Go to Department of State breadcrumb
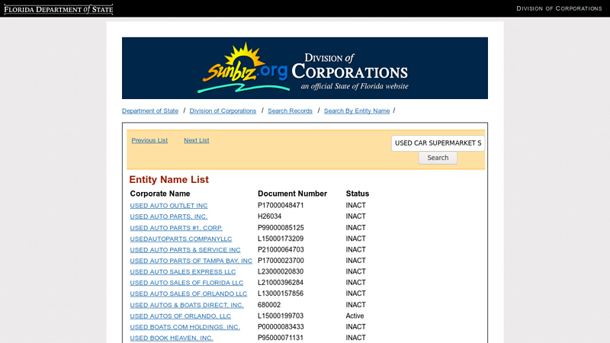This screenshot has height=343, width=610. (x=150, y=111)
